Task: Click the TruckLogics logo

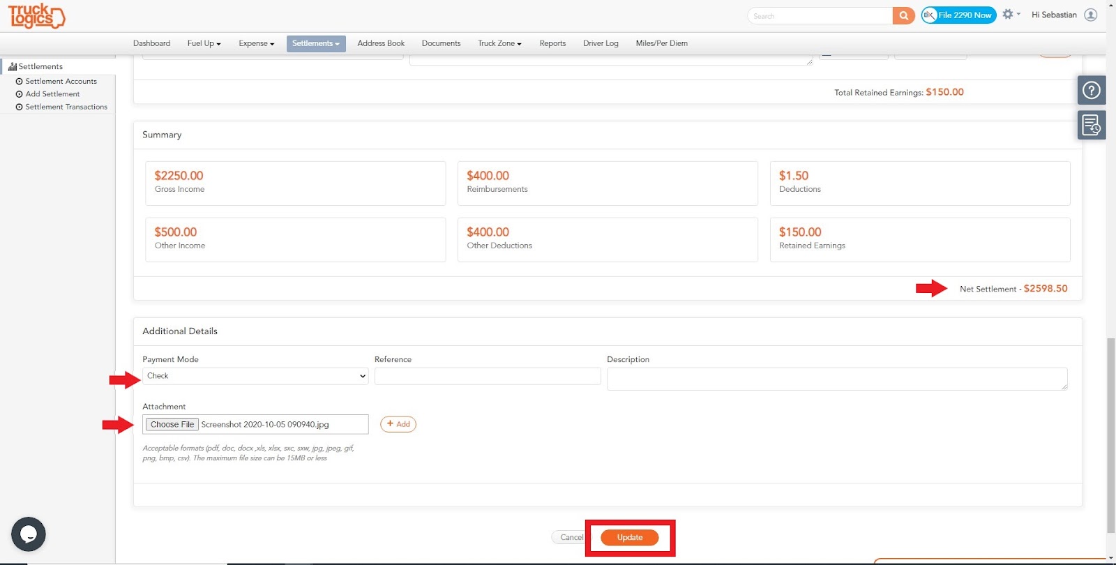Action: [x=36, y=15]
